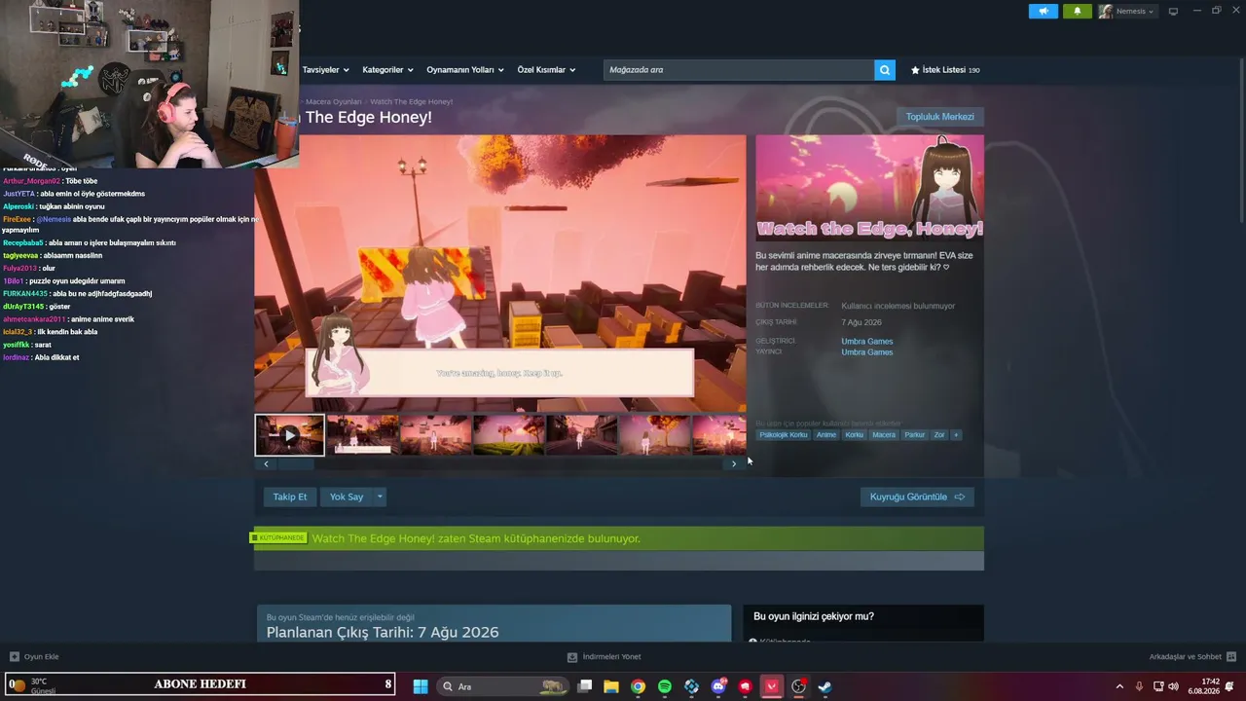
Task: Expand the Kategoriler store menu
Action: [x=387, y=70]
